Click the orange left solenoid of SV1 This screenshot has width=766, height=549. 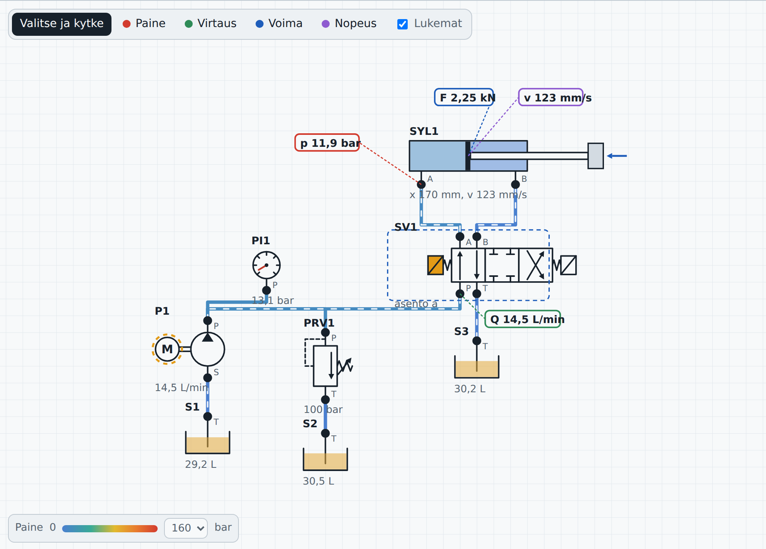[x=436, y=265]
